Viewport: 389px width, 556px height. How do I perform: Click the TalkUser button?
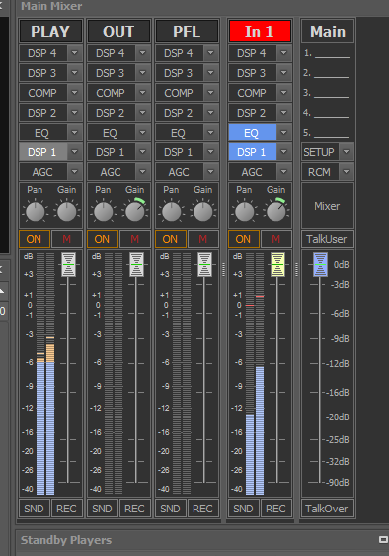(328, 239)
